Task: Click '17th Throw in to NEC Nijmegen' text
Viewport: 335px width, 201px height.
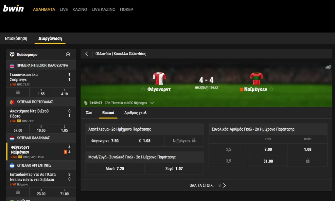Action: pos(126,103)
